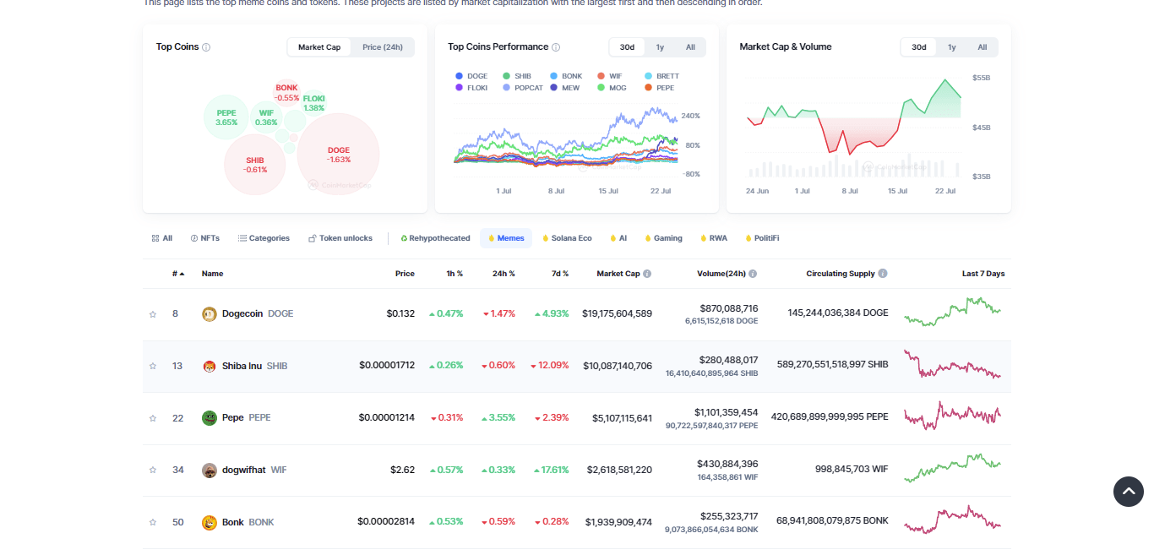Open the NFTs tab

point(205,238)
